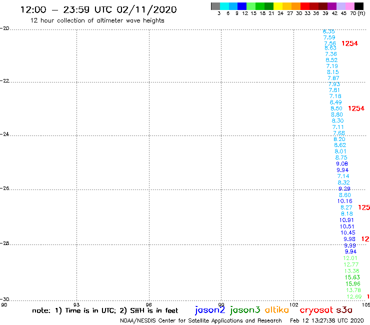This screenshot has height=325, width=370.
Task: Select the bright red 33 ft swatch
Action: [x=305, y=6]
